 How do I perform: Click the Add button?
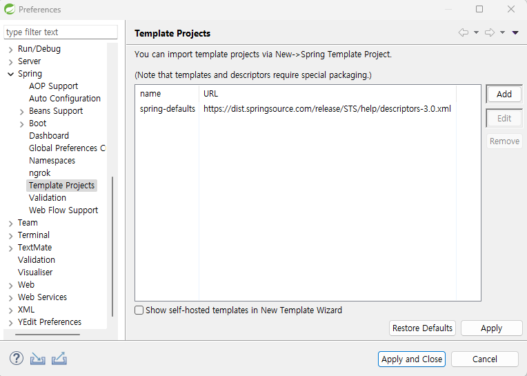coord(504,94)
